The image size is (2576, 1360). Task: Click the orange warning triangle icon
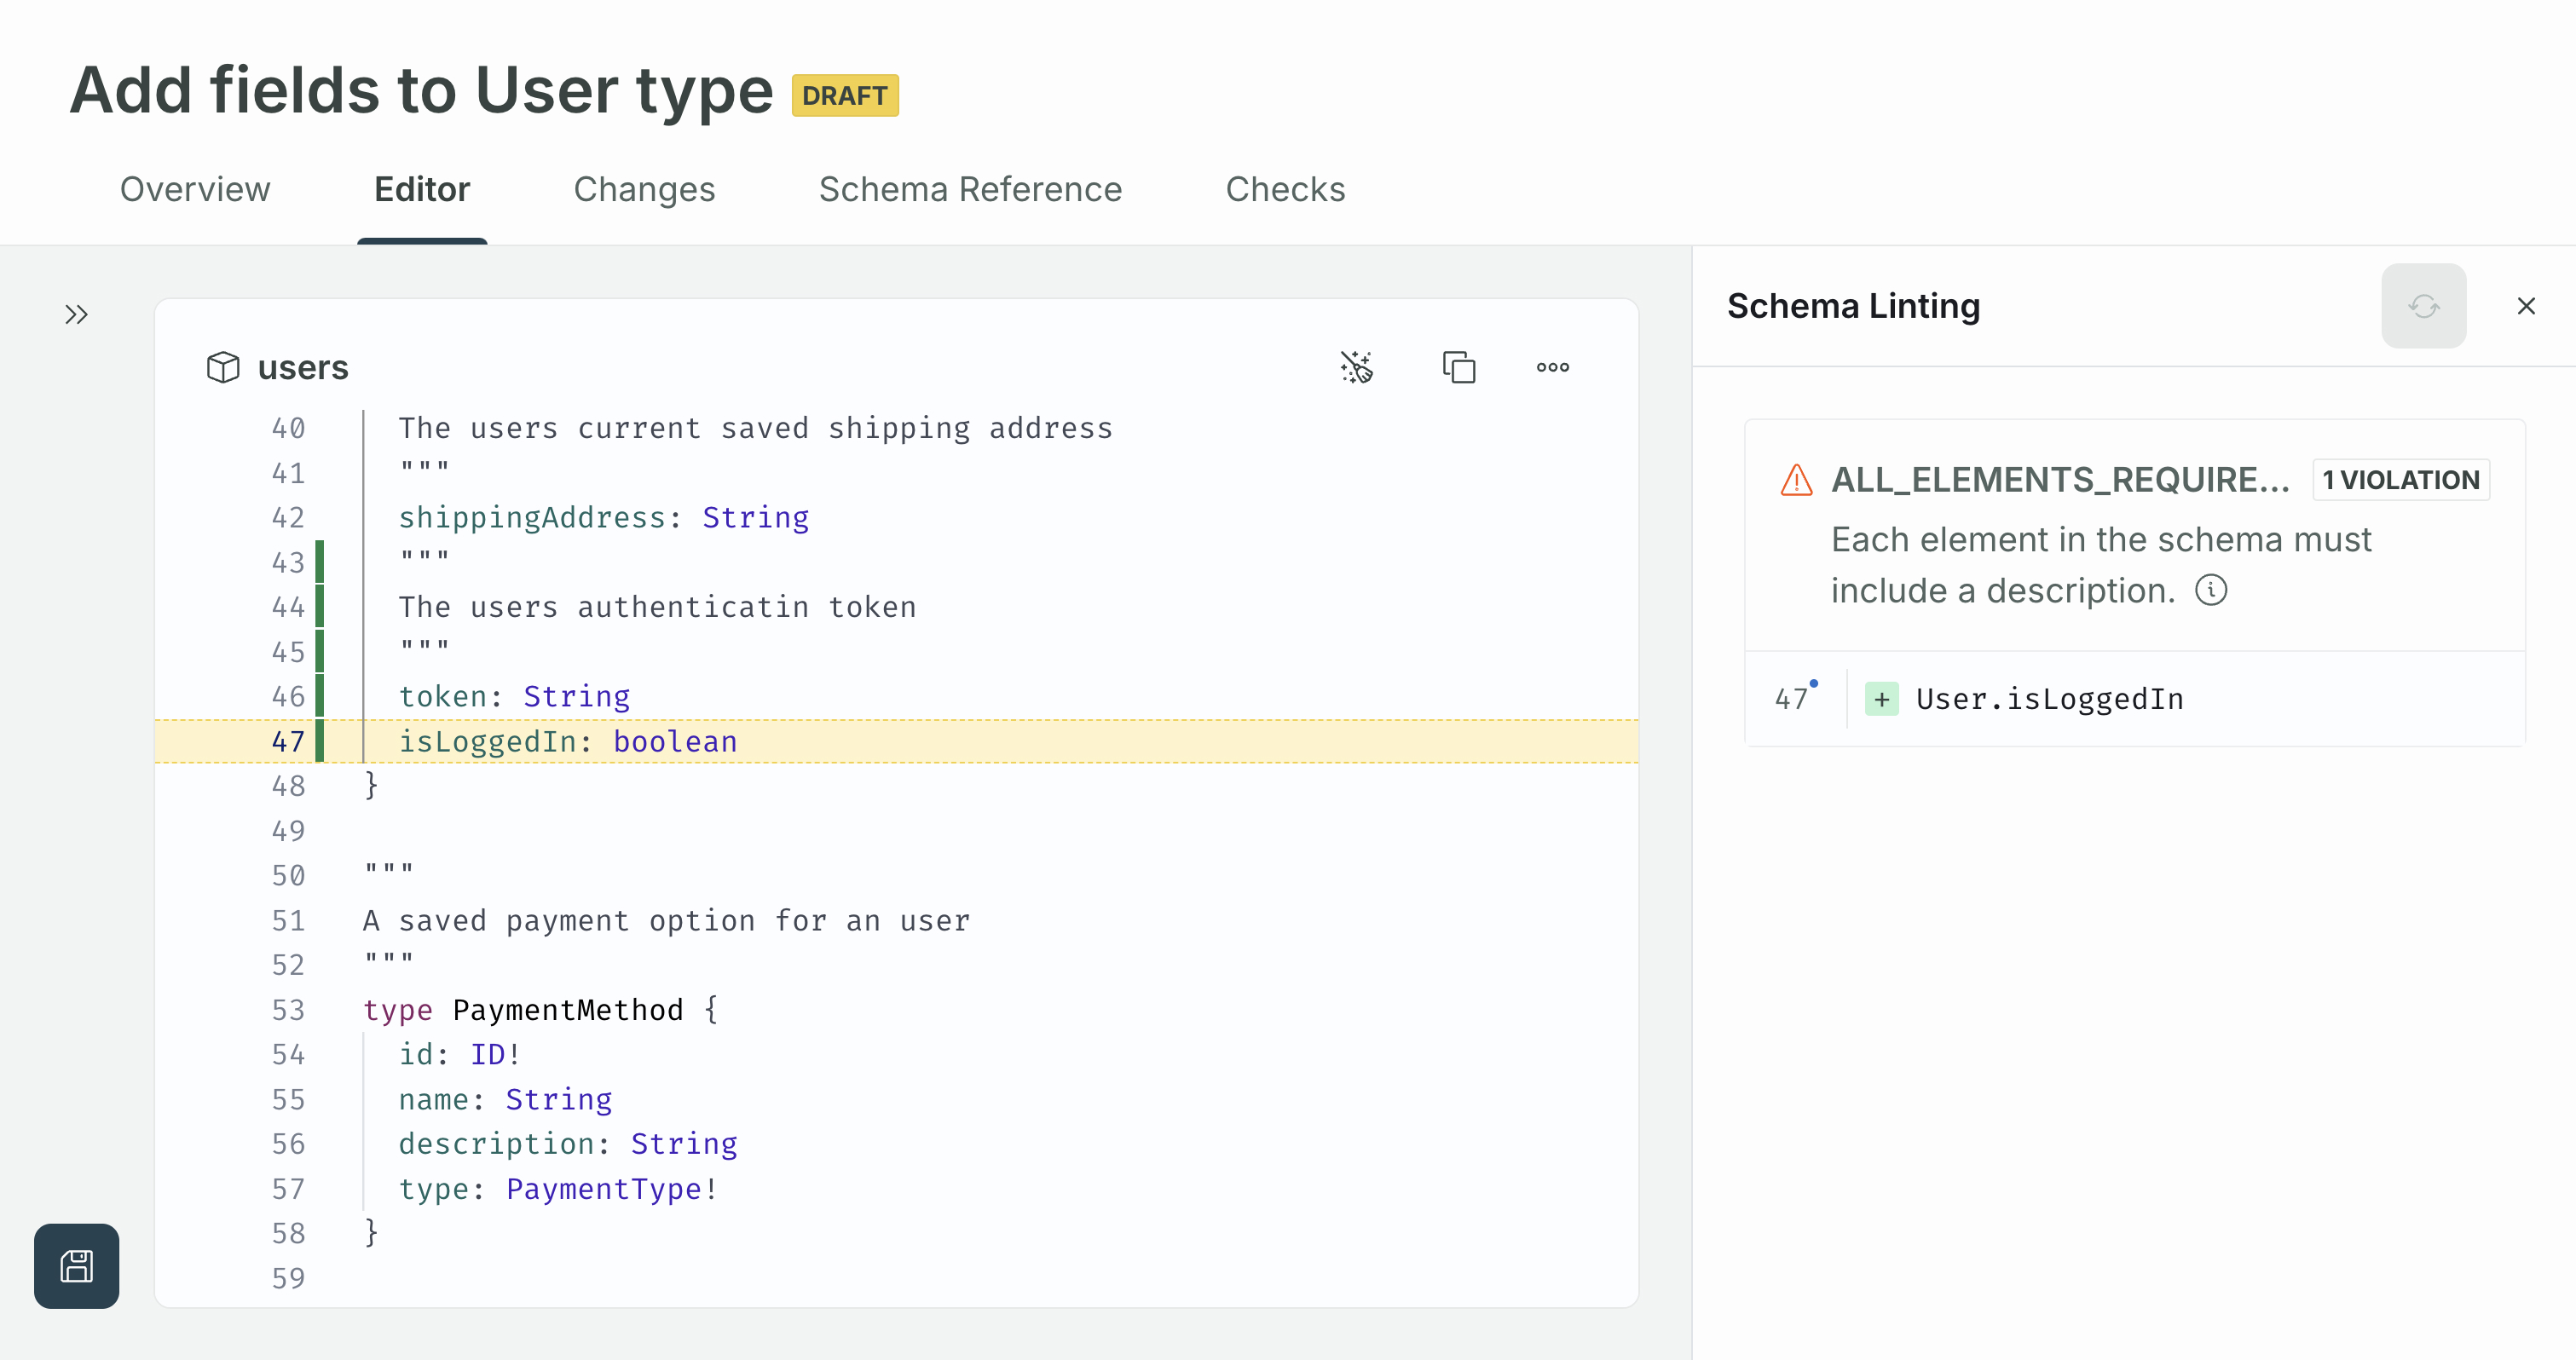pyautogui.click(x=1797, y=480)
